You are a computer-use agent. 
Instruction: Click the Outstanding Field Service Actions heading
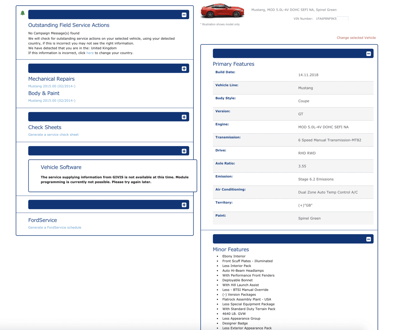pos(69,25)
